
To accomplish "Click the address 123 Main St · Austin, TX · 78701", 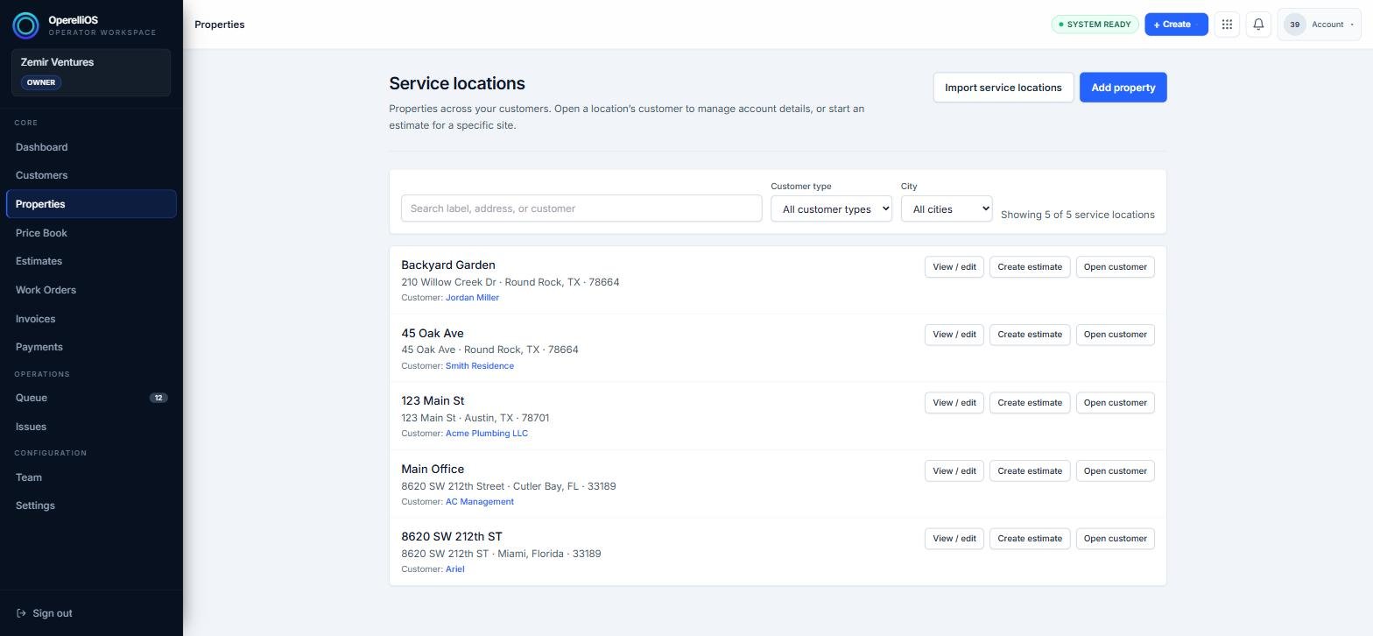I will pyautogui.click(x=475, y=418).
